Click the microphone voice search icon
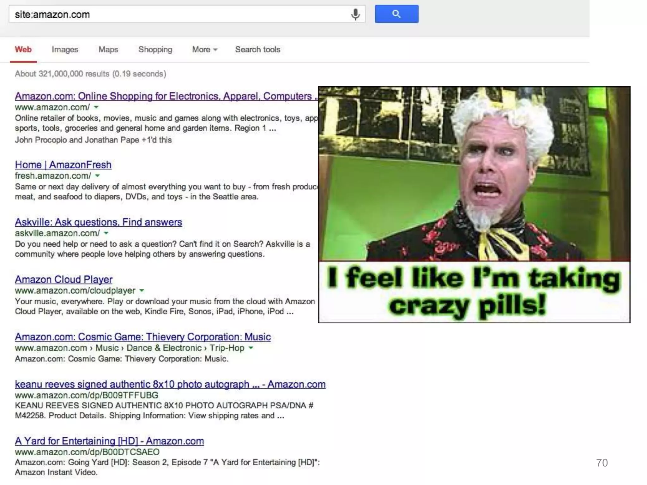Image resolution: width=647 pixels, height=485 pixels. [x=355, y=14]
